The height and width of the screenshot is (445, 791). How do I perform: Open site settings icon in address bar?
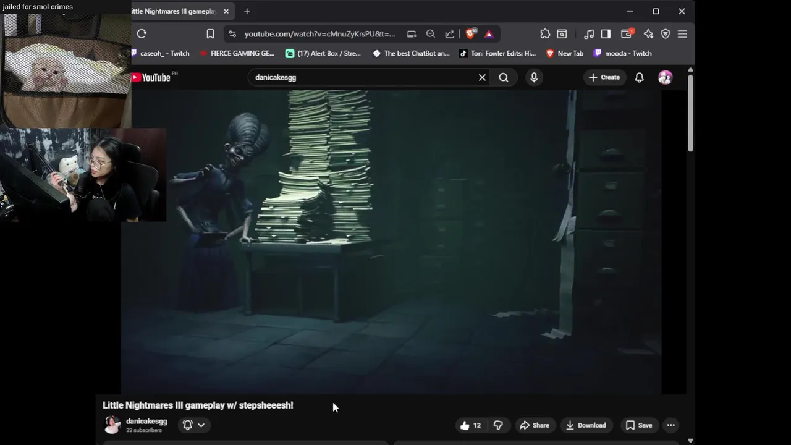coord(232,34)
